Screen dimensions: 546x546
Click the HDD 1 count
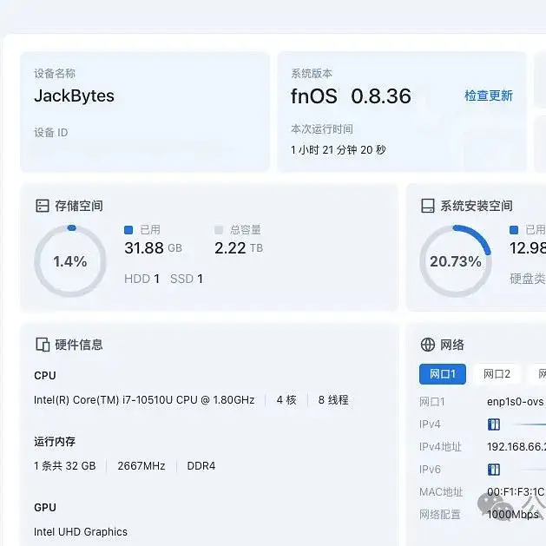pyautogui.click(x=142, y=279)
